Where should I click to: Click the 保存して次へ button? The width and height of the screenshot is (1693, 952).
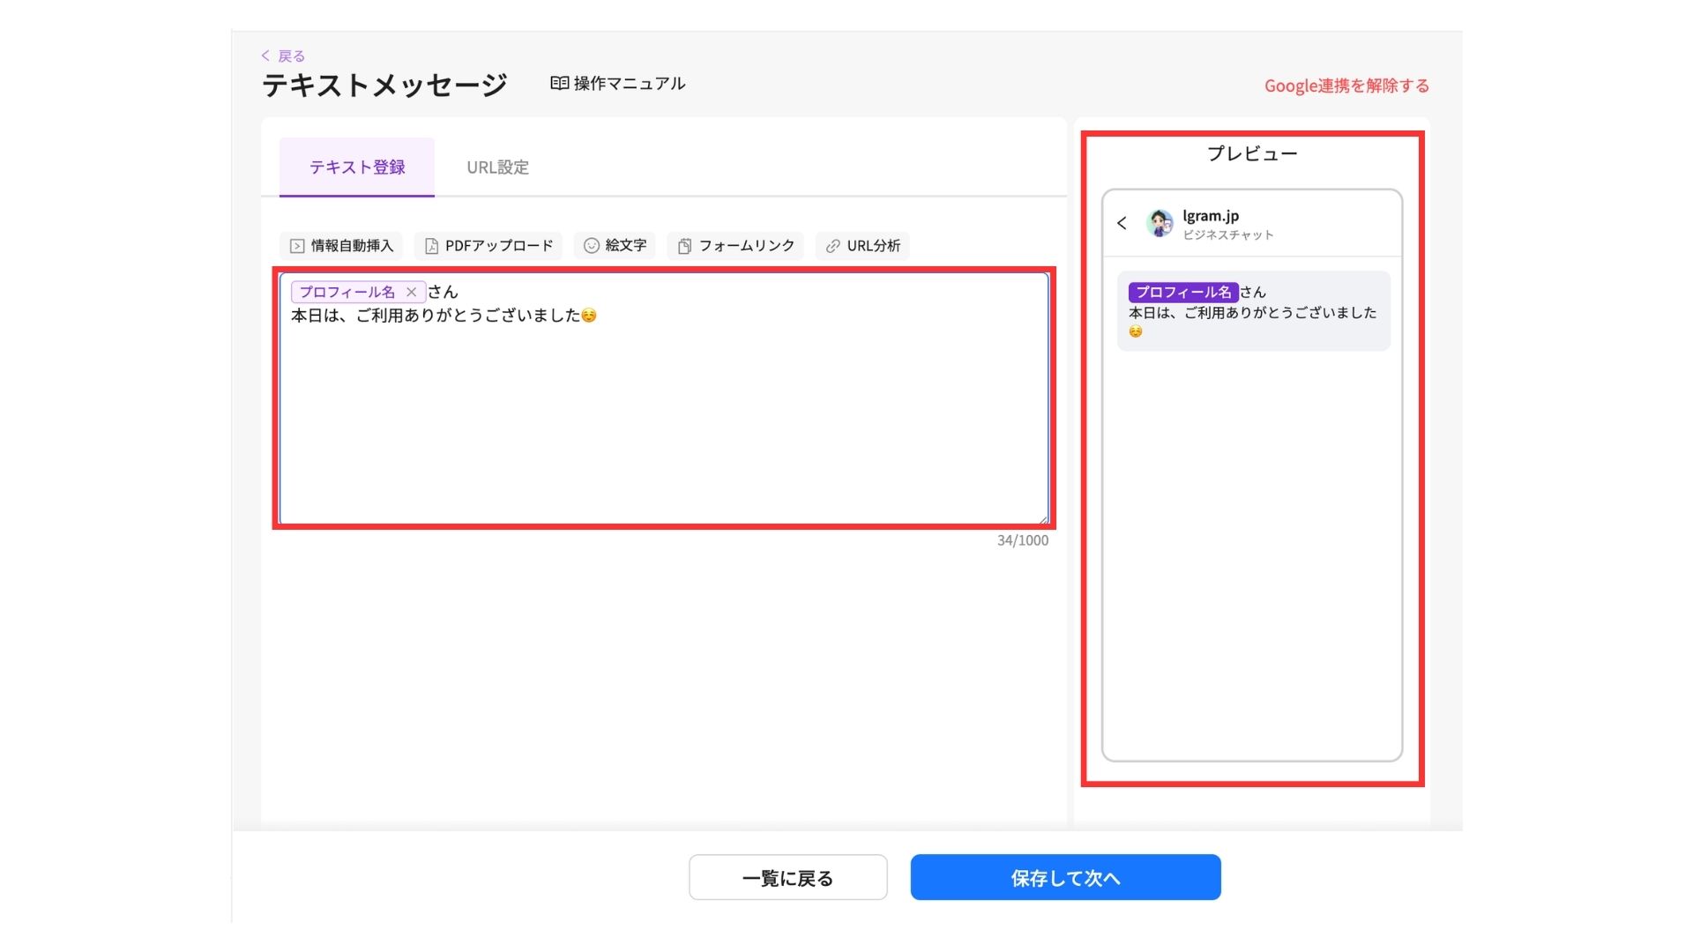(x=1065, y=877)
